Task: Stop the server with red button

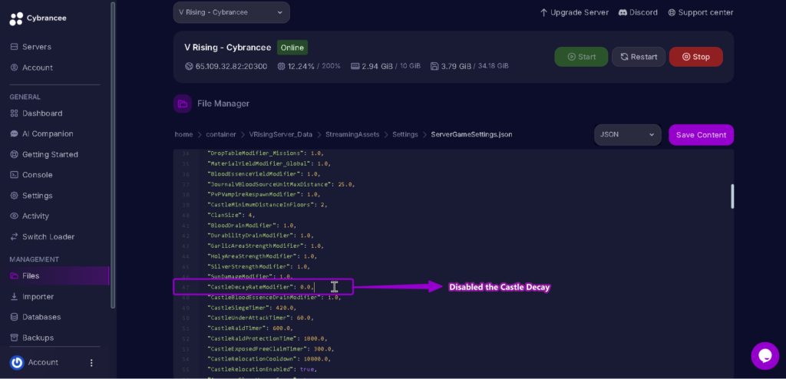Action: (x=695, y=57)
